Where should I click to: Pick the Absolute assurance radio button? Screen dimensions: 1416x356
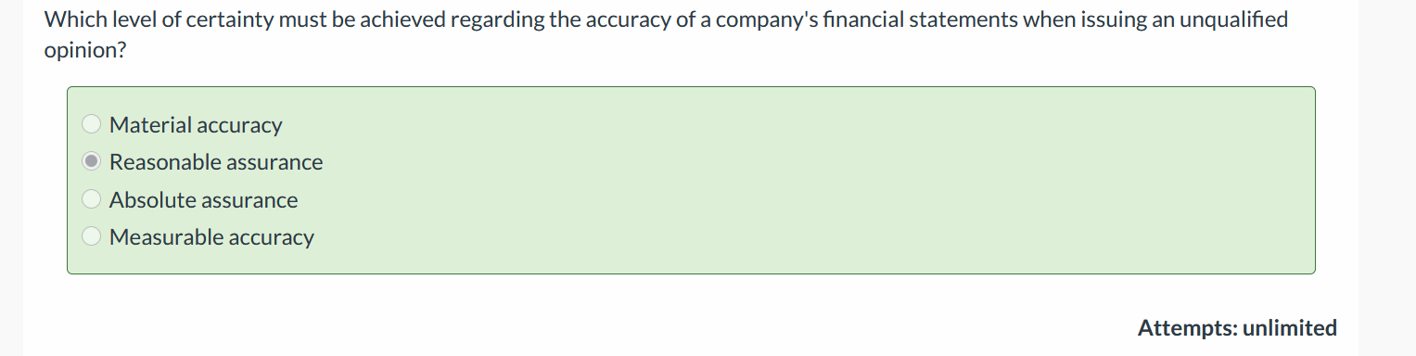92,199
